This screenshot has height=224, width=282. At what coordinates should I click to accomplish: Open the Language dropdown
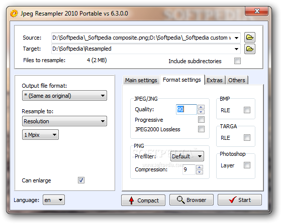tap(54, 200)
